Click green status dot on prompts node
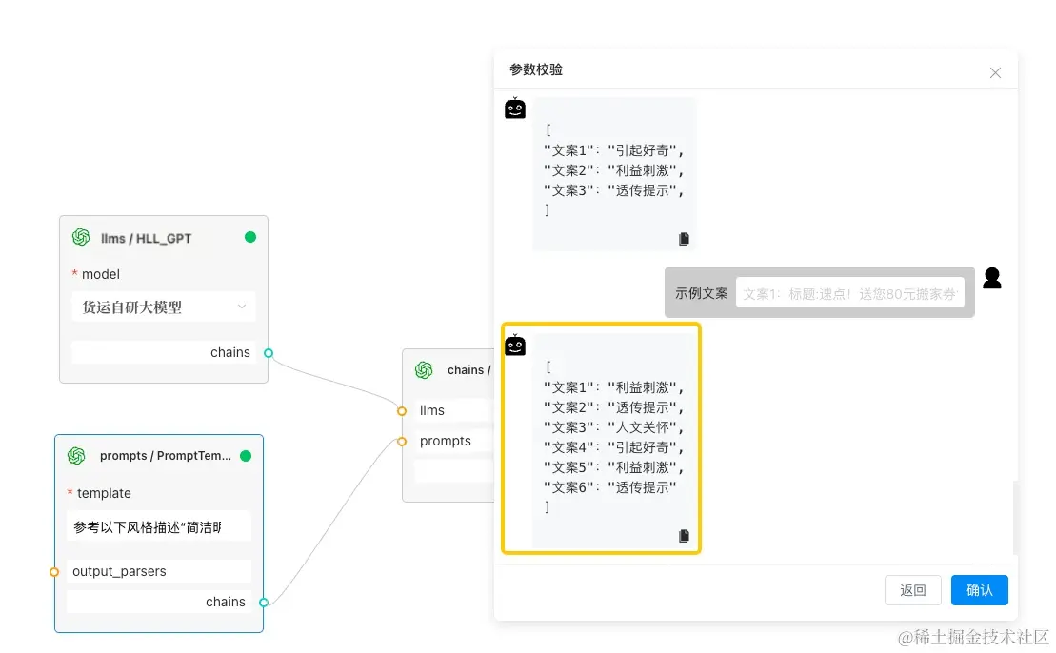Screen dimensions: 1056x653 click(246, 456)
